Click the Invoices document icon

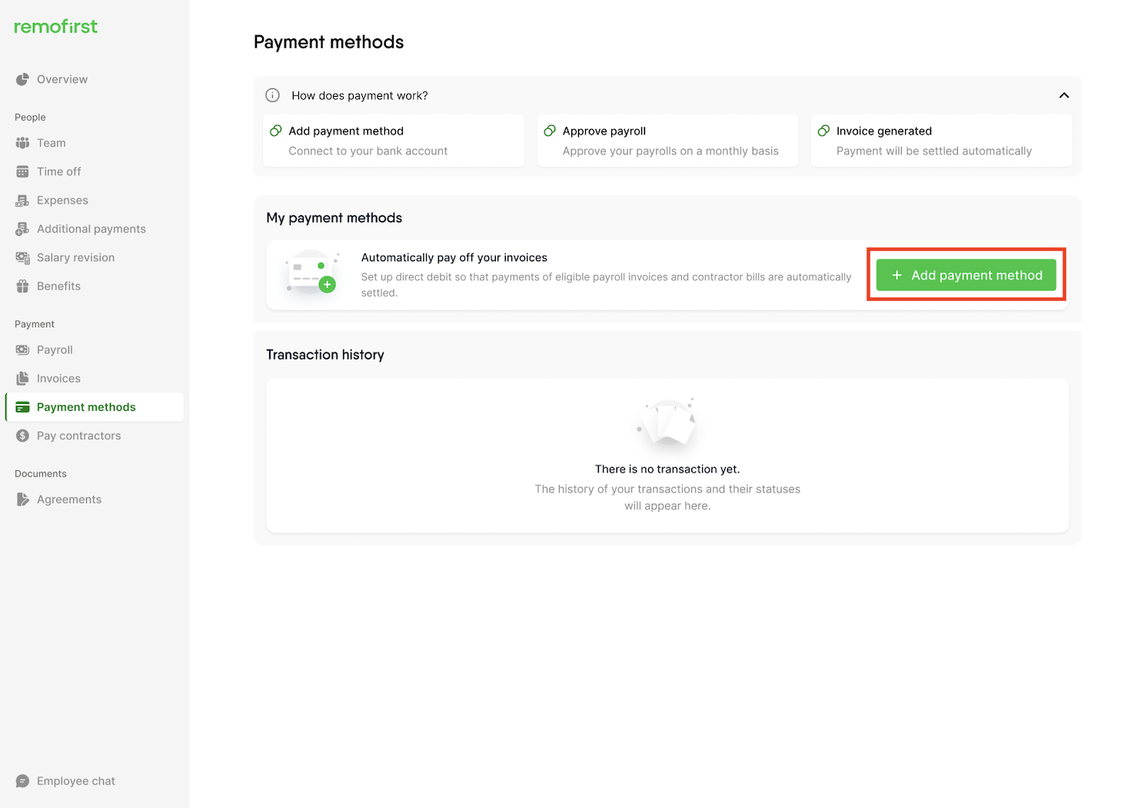click(x=22, y=379)
